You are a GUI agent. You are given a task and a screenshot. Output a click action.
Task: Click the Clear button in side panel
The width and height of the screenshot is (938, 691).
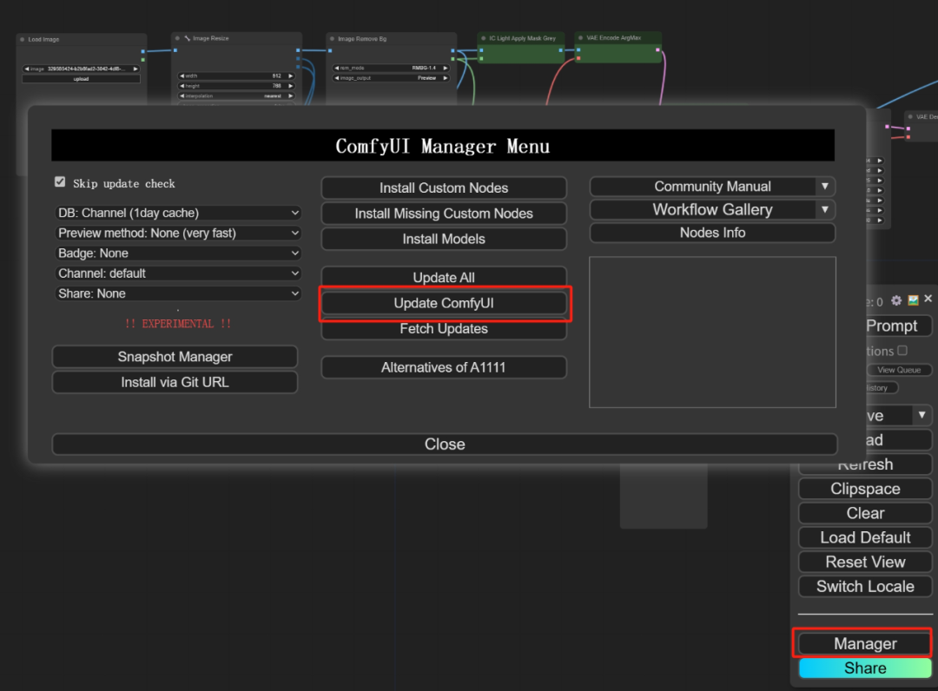(x=865, y=513)
